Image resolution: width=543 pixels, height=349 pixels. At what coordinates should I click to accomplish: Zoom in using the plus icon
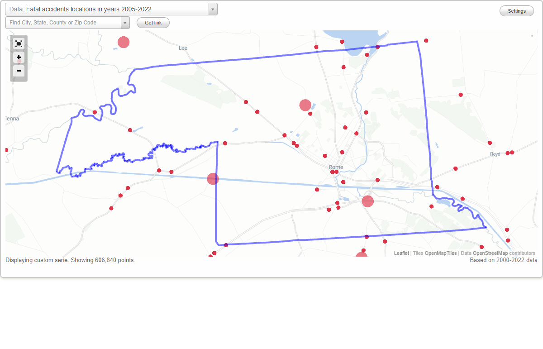pos(19,57)
